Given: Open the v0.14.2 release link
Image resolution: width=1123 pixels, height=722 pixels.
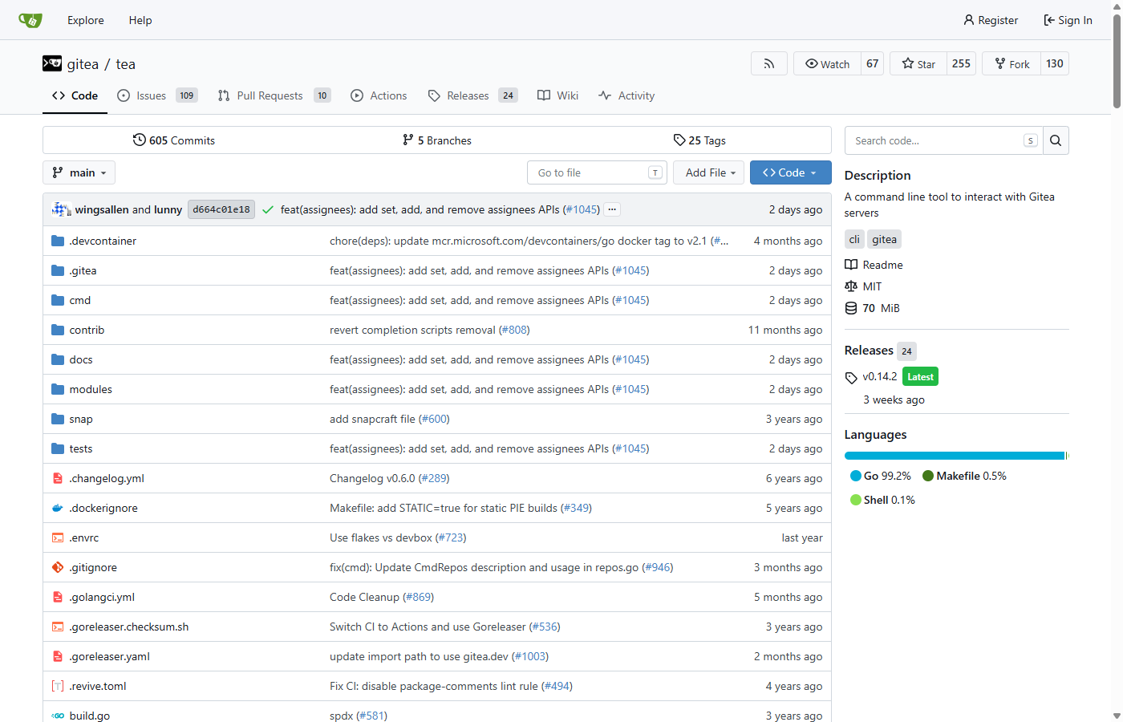Looking at the screenshot, I should pos(879,376).
